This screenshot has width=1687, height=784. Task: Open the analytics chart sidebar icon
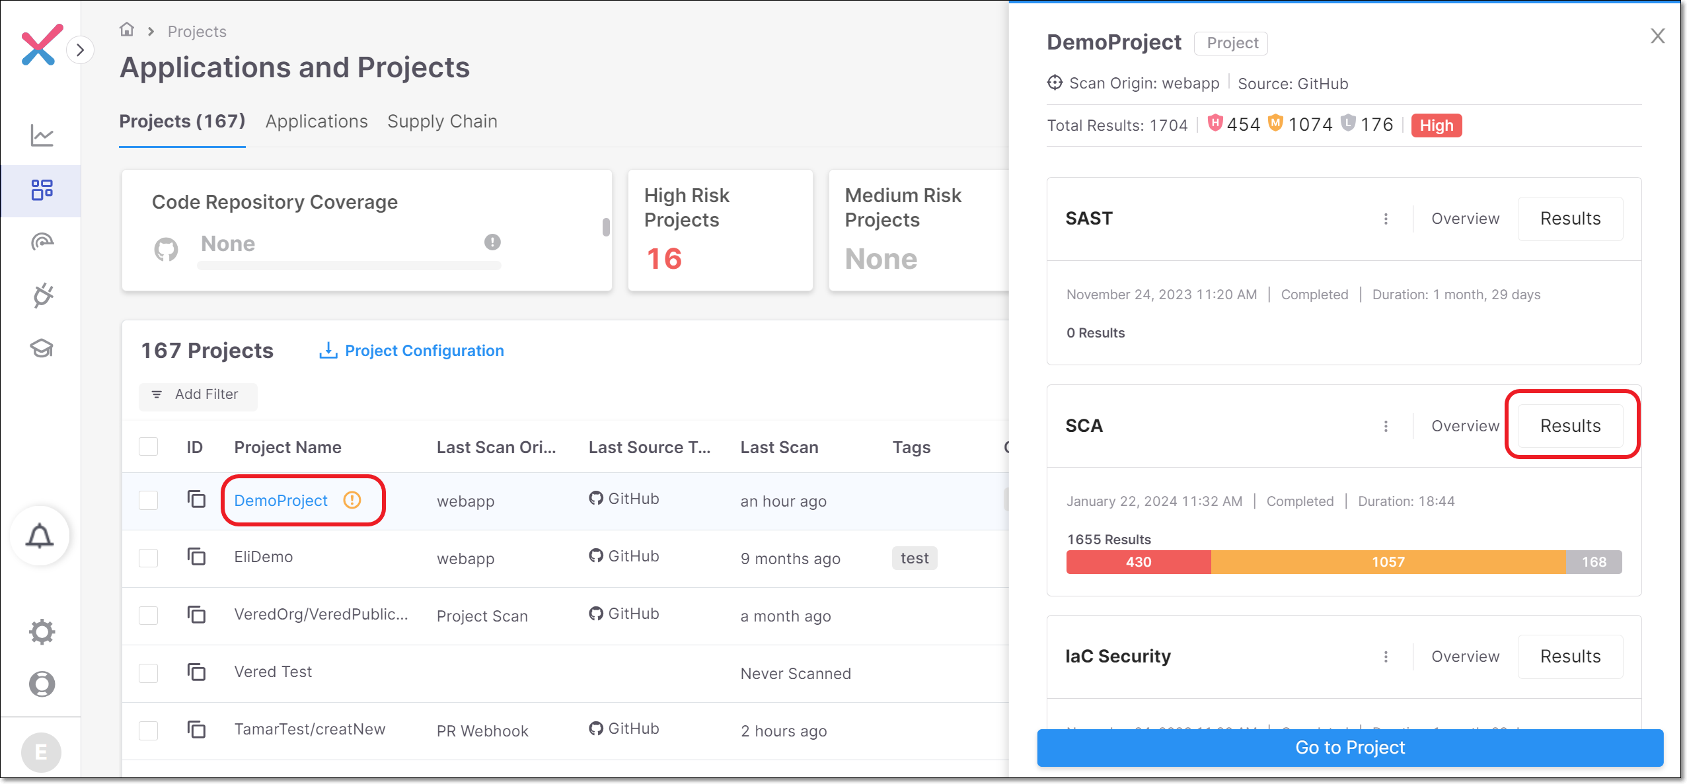click(x=42, y=135)
